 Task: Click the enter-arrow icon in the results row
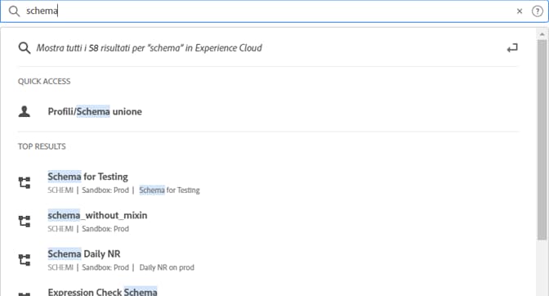point(512,48)
